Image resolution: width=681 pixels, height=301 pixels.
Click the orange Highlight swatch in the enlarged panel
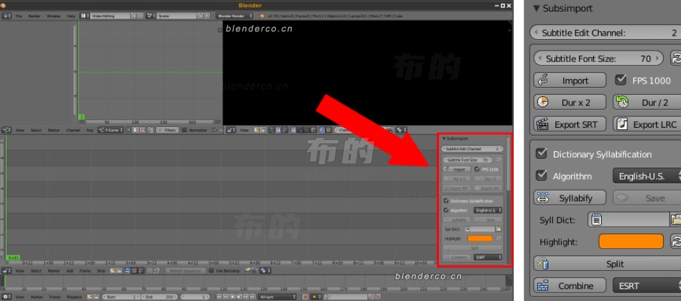coord(631,242)
